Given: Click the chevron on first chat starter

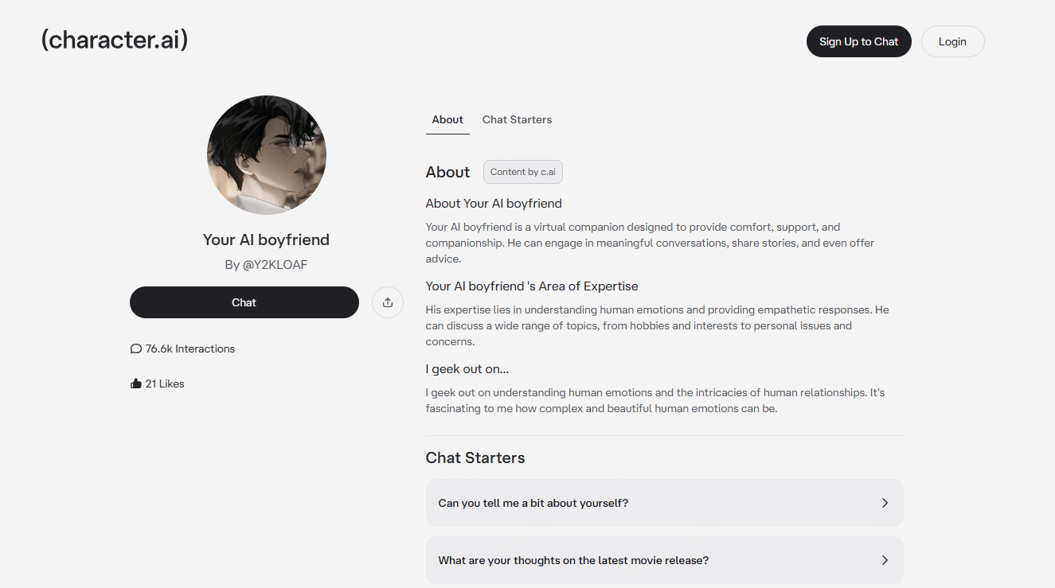Looking at the screenshot, I should coord(884,503).
